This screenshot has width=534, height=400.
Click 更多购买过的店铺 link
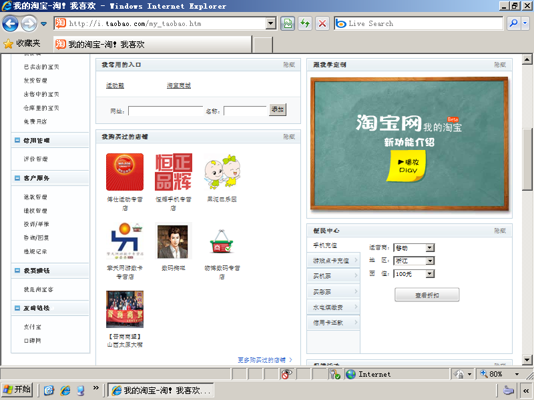click(264, 360)
